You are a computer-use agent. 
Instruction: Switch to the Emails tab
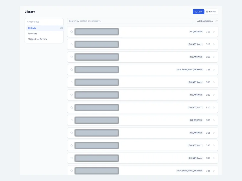[x=211, y=11]
